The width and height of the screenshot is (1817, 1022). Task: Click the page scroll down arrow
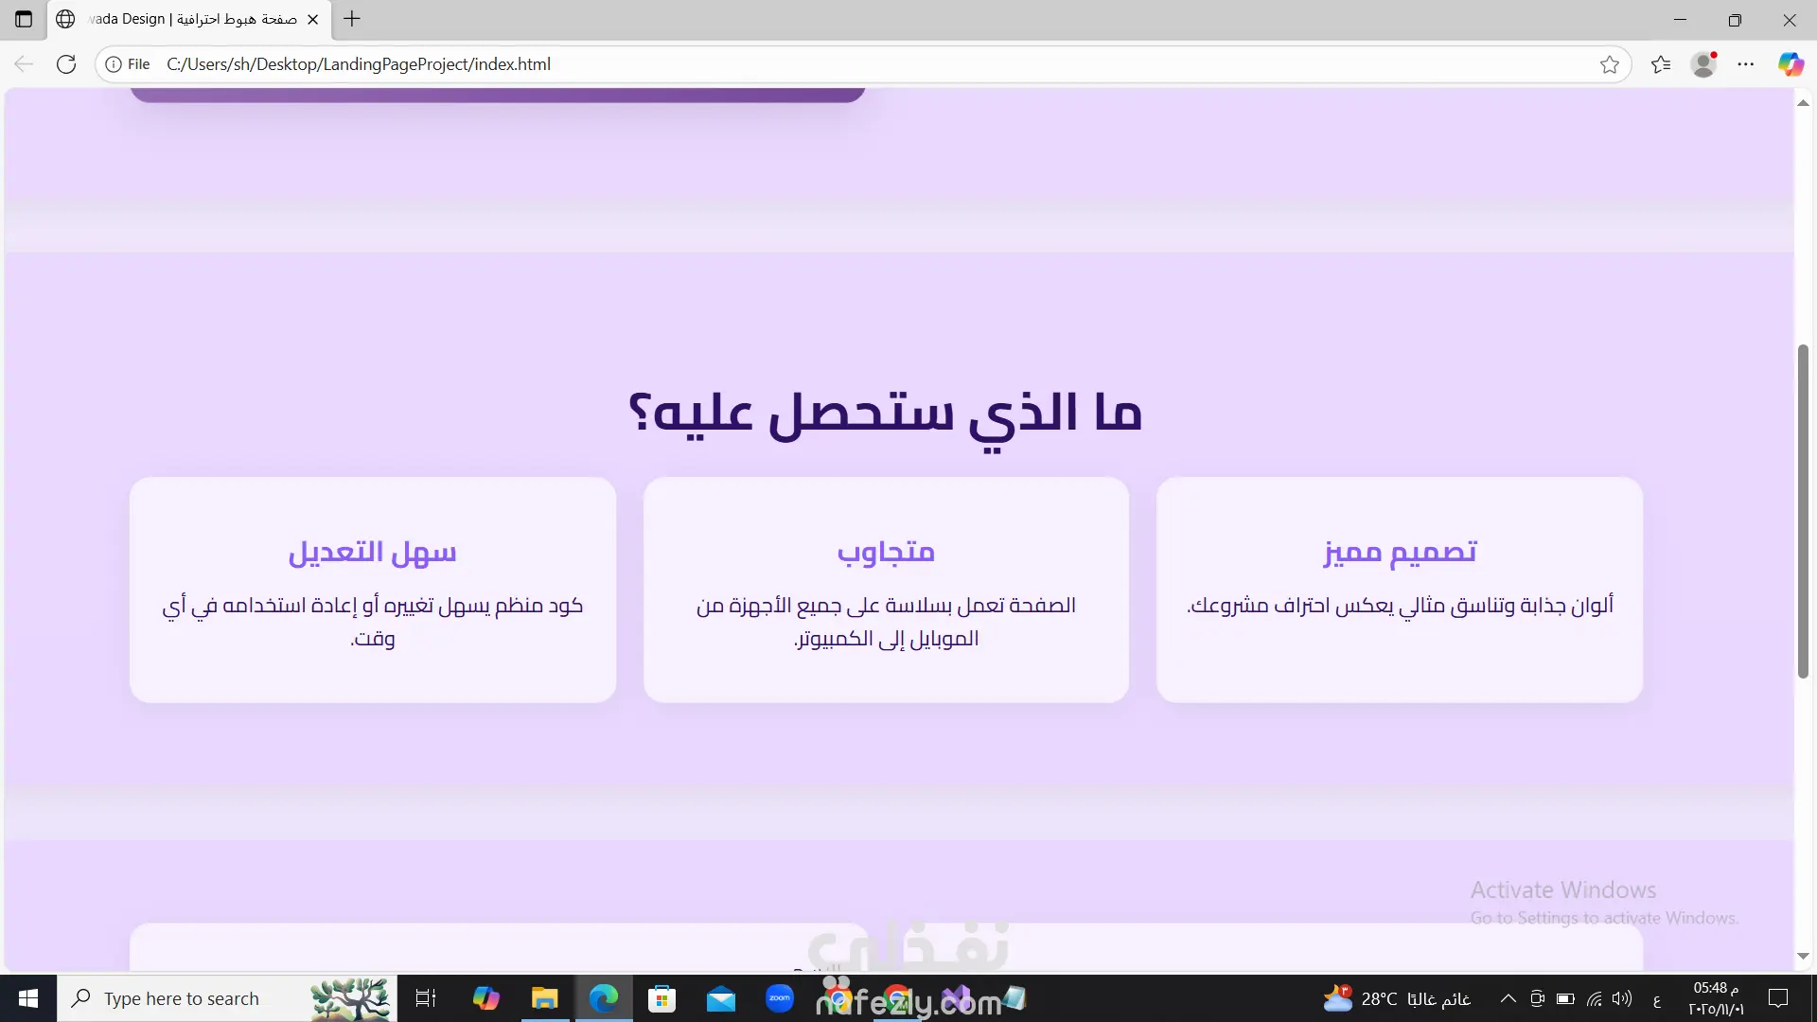(x=1803, y=956)
